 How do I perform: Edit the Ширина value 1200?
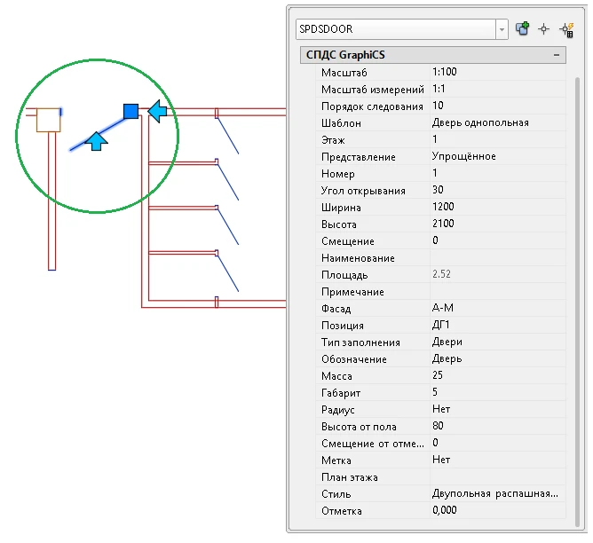[497, 207]
